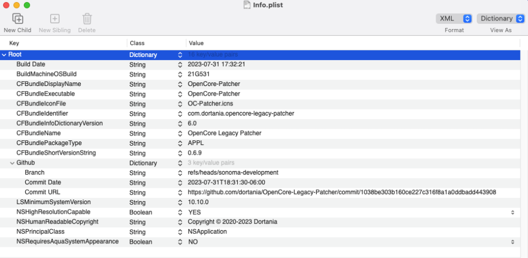Click value NSApplication
The width and height of the screenshot is (528, 258).
click(207, 232)
